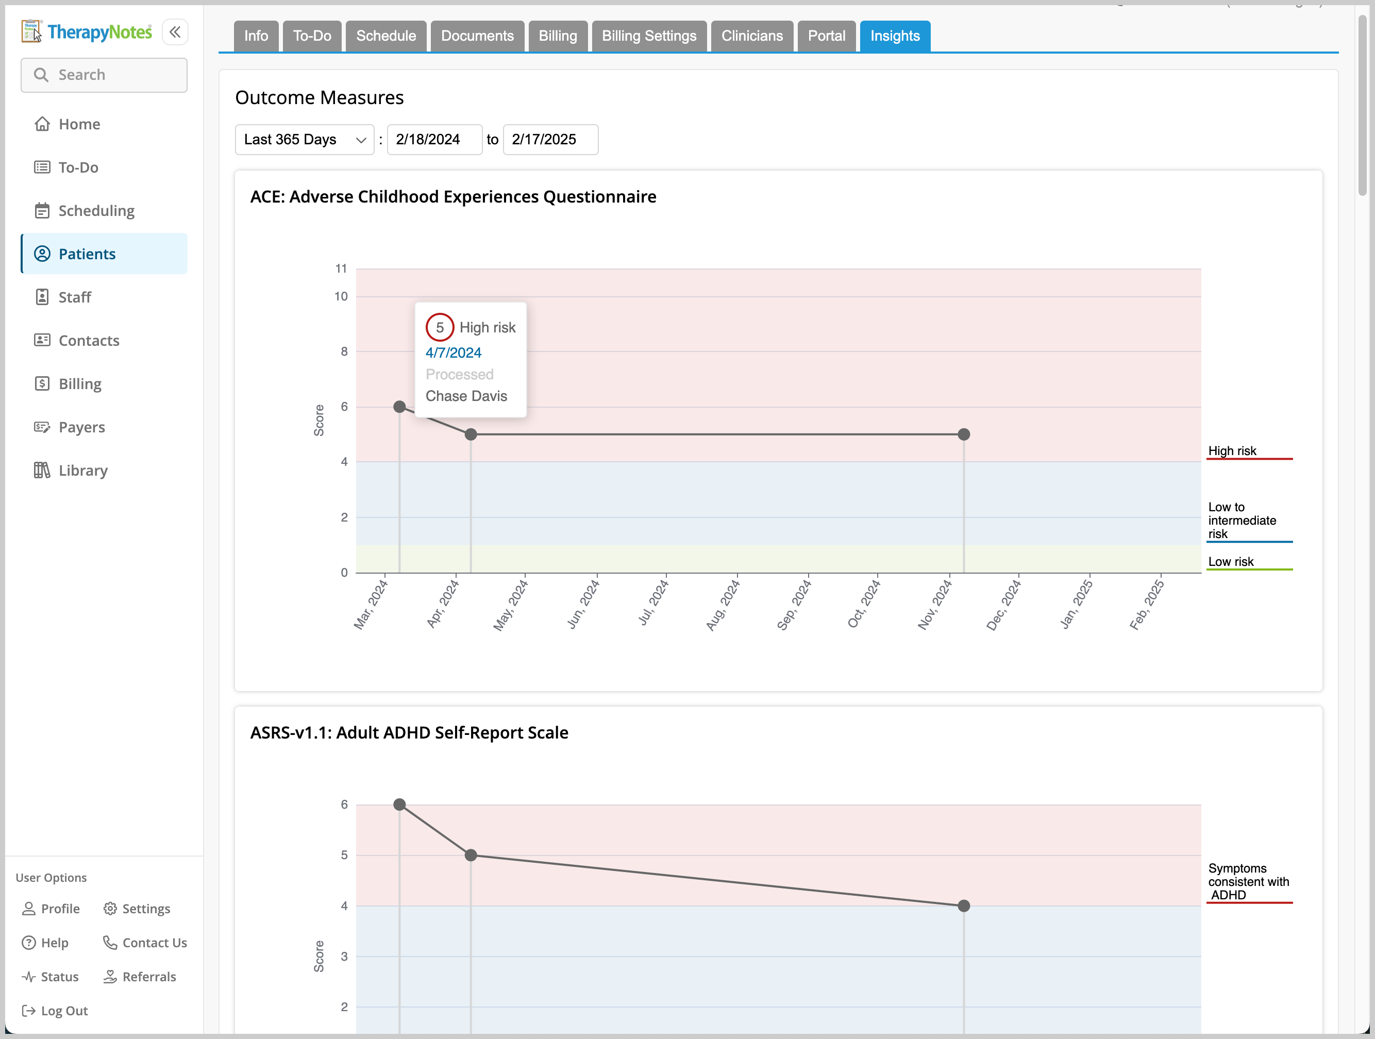Expand the Last 365 Days dropdown
The image size is (1375, 1039).
(304, 139)
